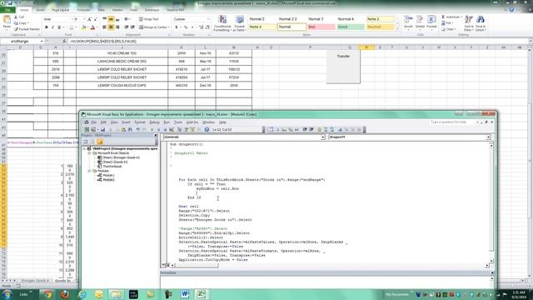The width and height of the screenshot is (533, 300).
Task: Click the Cut scissors icon in Clipboard group
Action: tap(16, 17)
